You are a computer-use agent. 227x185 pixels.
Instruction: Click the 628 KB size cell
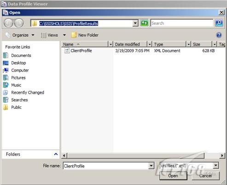[209, 50]
